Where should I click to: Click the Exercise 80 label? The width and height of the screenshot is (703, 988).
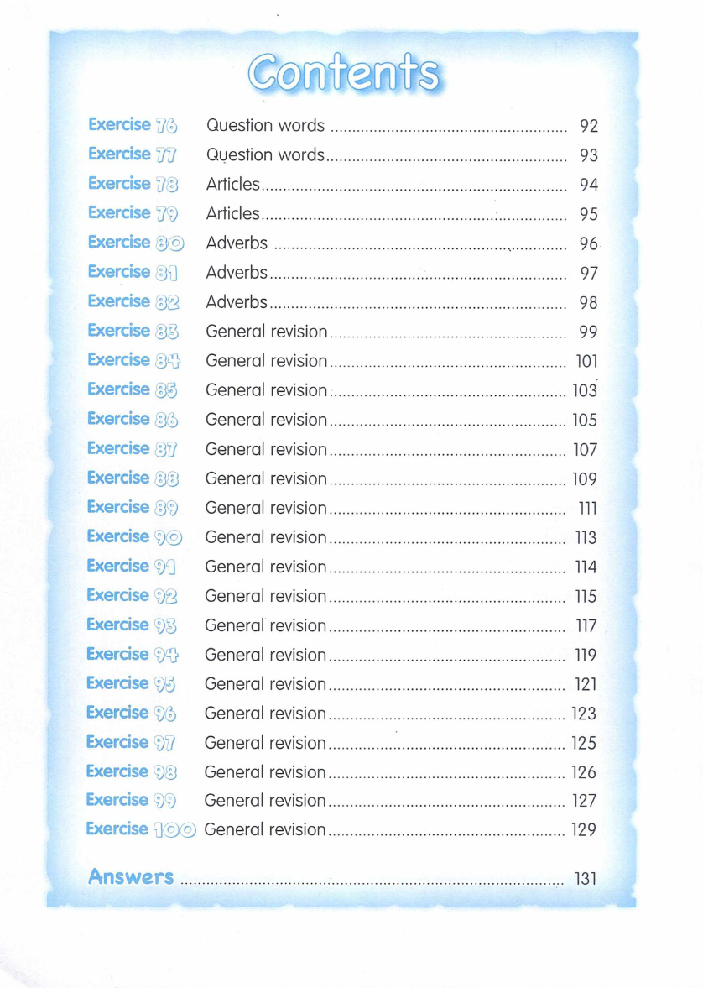135,243
